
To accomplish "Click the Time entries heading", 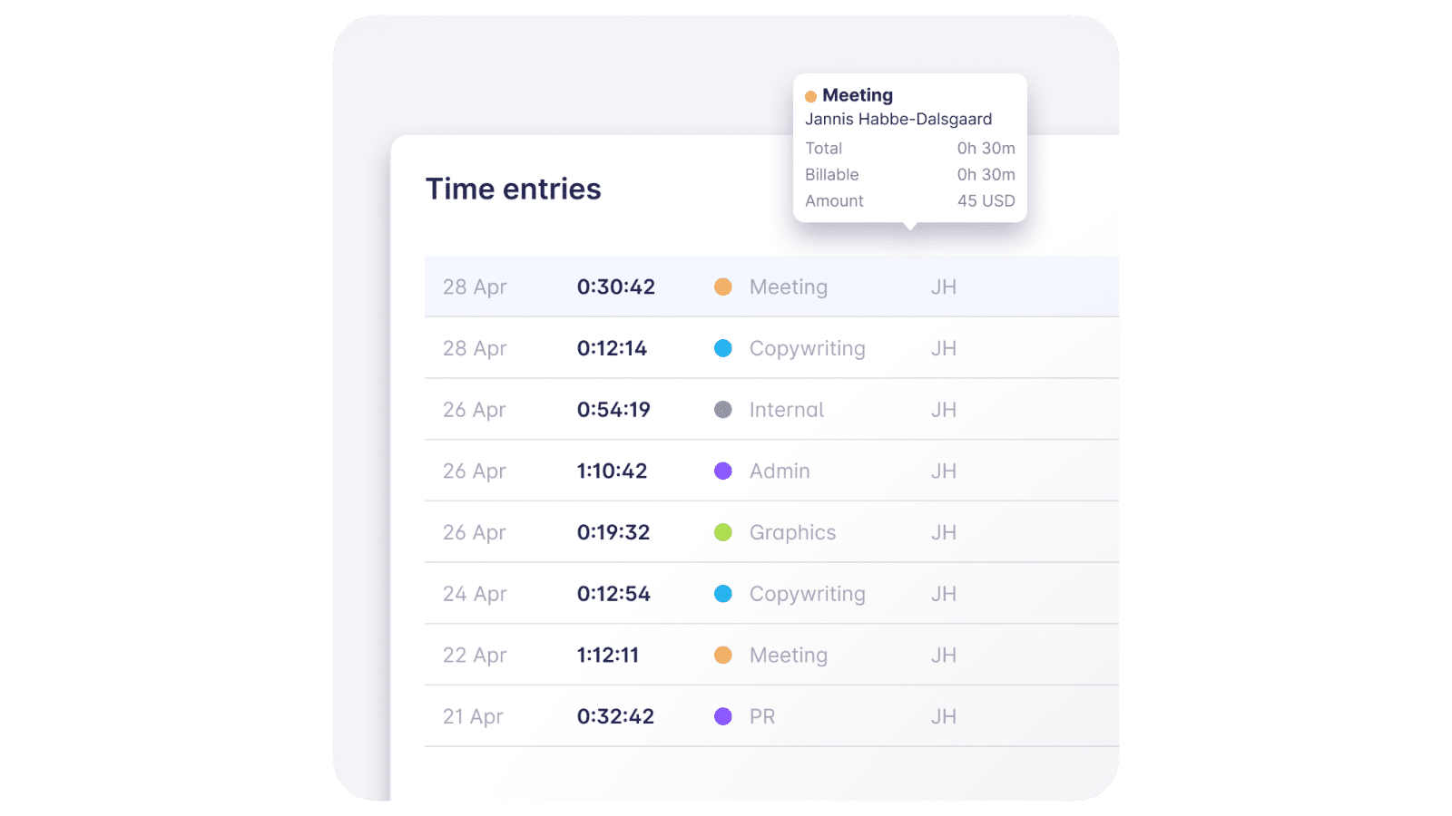I will click(514, 189).
